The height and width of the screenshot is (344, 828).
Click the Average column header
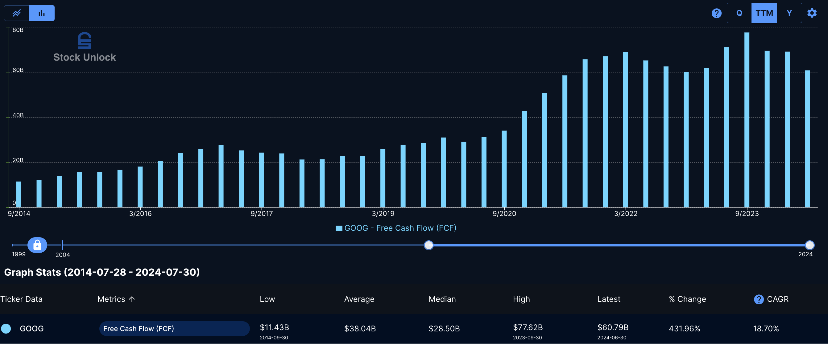359,299
